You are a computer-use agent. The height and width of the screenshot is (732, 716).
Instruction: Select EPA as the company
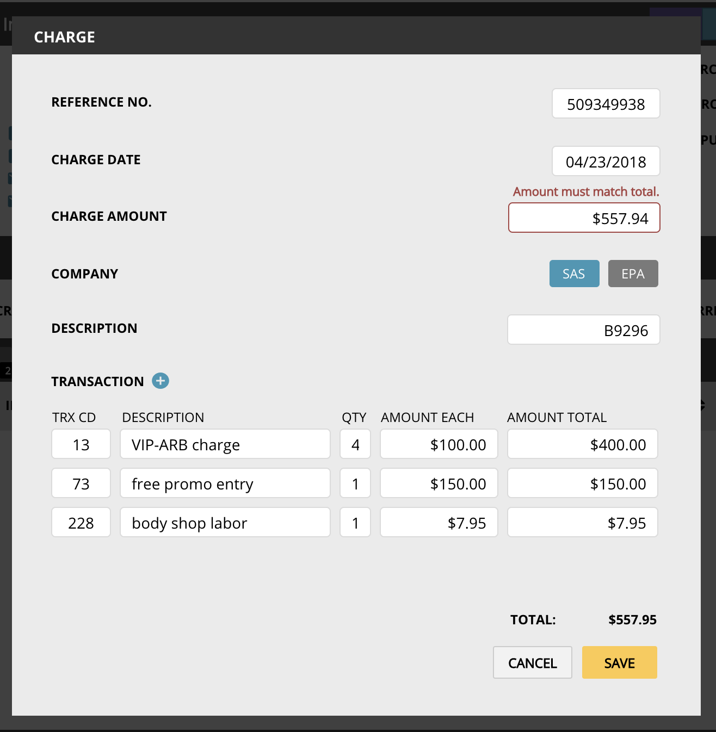pos(633,274)
